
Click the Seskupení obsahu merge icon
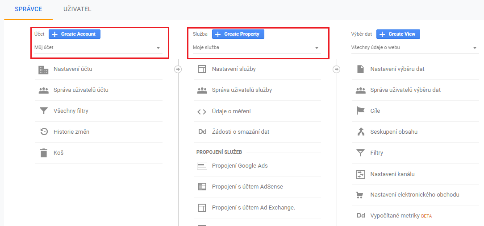pyautogui.click(x=360, y=132)
